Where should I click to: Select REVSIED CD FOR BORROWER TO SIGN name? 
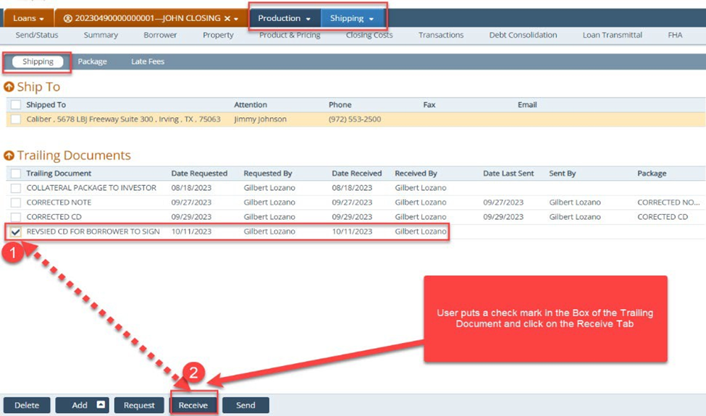click(x=93, y=232)
